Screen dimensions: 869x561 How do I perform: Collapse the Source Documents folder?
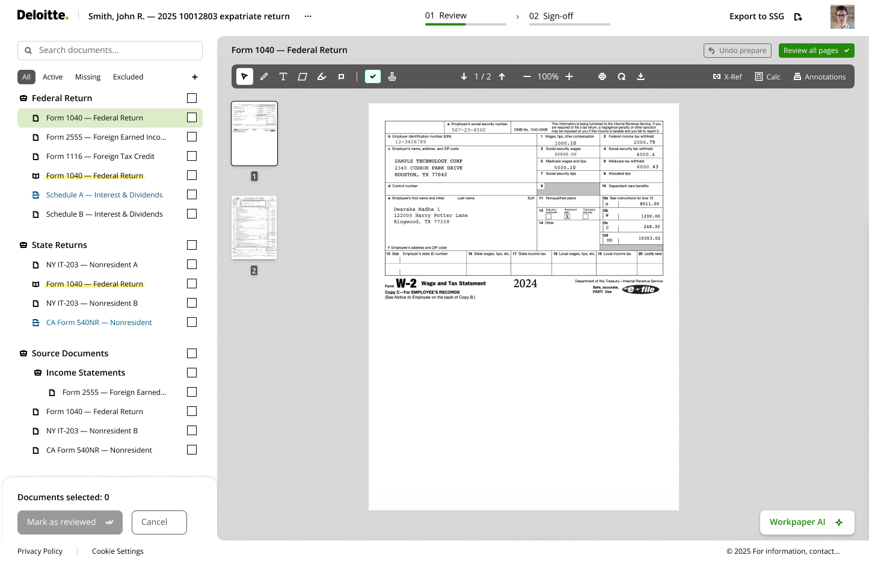click(23, 353)
